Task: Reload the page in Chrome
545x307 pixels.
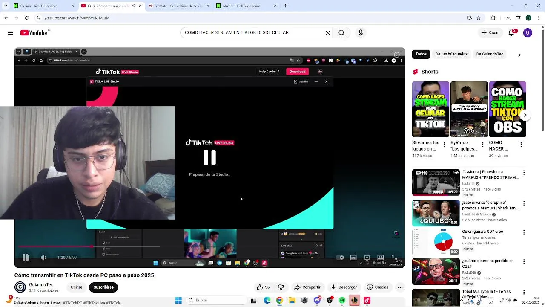Action: [26, 18]
